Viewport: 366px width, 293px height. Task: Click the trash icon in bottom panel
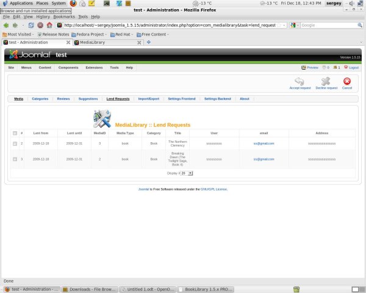(x=296, y=289)
